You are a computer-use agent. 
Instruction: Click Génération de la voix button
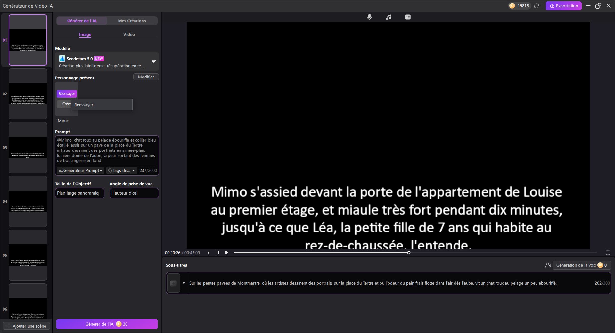tap(581, 265)
